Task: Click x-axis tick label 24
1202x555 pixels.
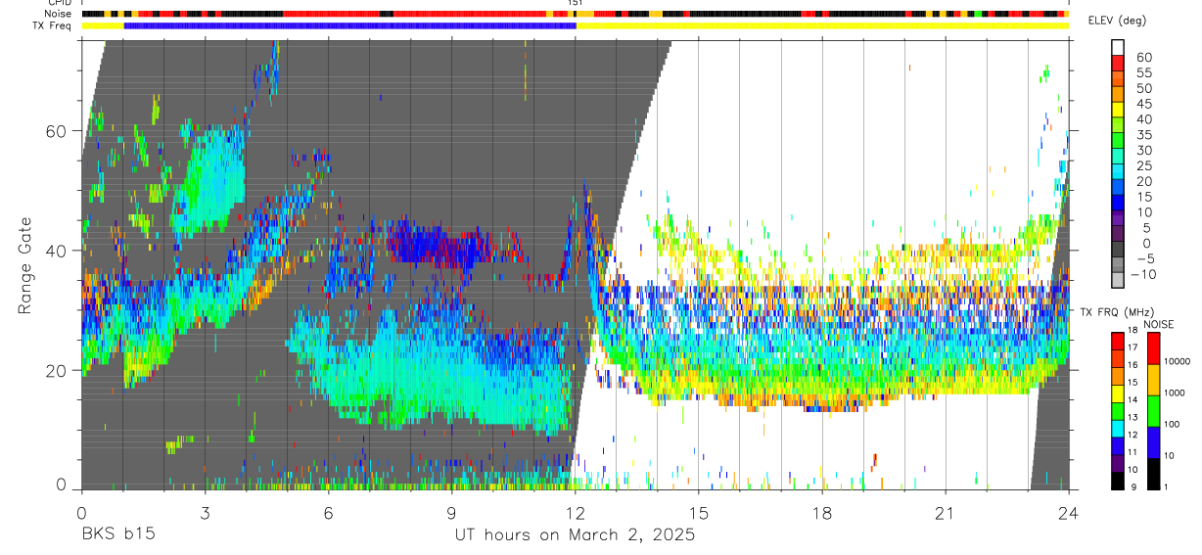Action: pos(1069,513)
